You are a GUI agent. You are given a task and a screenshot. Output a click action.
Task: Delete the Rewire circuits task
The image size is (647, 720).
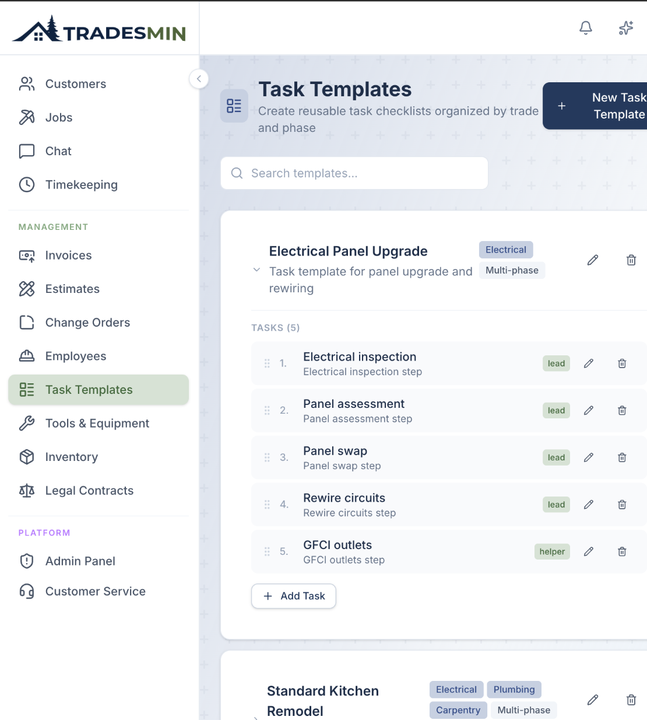622,505
